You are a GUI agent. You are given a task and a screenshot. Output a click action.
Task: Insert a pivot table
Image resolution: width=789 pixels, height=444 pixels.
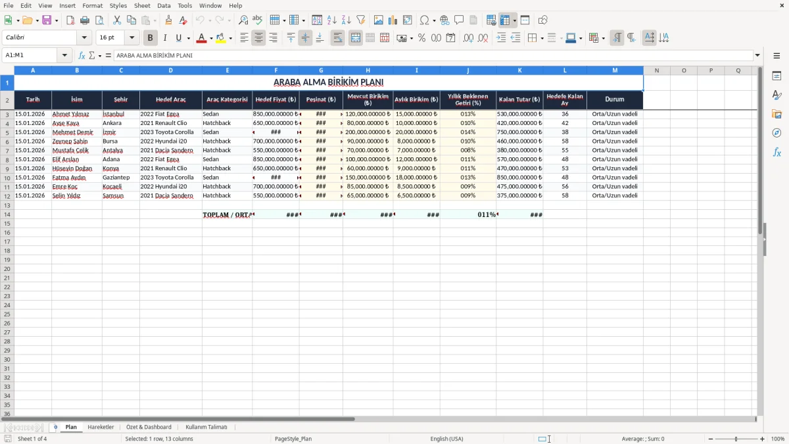click(408, 20)
